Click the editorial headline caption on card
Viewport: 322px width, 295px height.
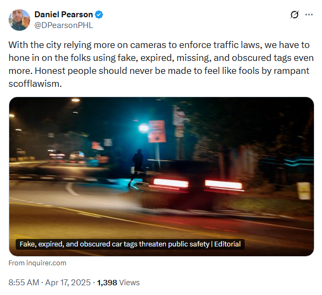(130, 244)
